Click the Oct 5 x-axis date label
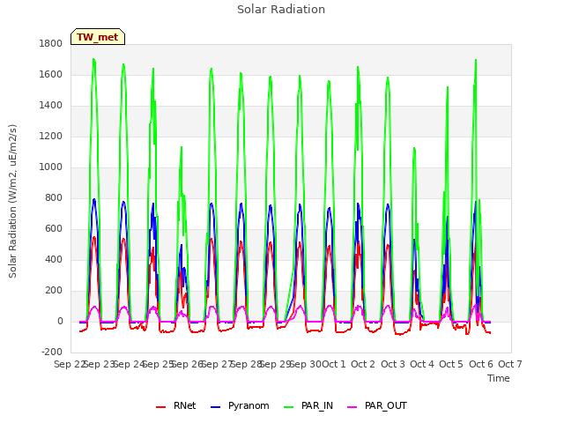The width and height of the screenshot is (564, 423). [x=451, y=364]
